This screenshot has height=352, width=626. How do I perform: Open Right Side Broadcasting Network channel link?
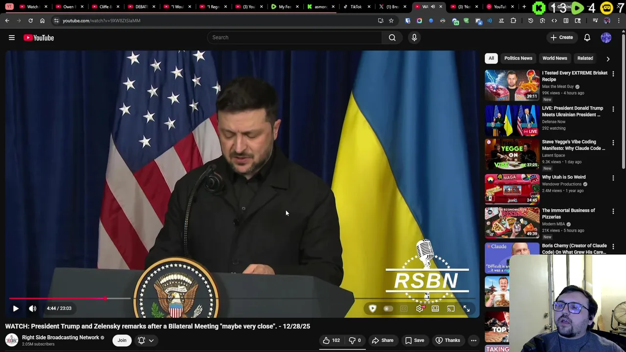point(61,337)
